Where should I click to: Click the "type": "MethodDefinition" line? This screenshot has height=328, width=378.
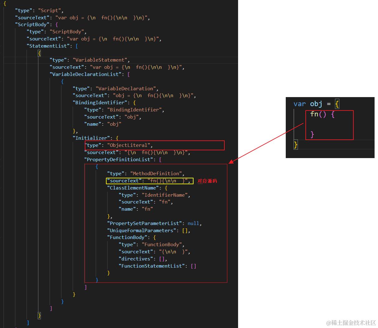point(146,174)
